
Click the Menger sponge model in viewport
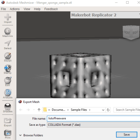pyautogui.click(x=80, y=75)
